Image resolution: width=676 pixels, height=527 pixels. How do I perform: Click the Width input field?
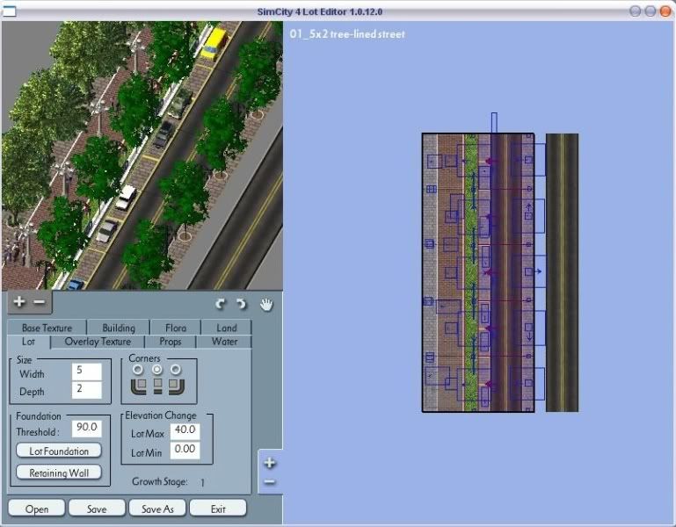[x=87, y=372]
